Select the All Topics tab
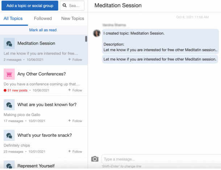Screen dimensions: 221x170 coord(13,19)
